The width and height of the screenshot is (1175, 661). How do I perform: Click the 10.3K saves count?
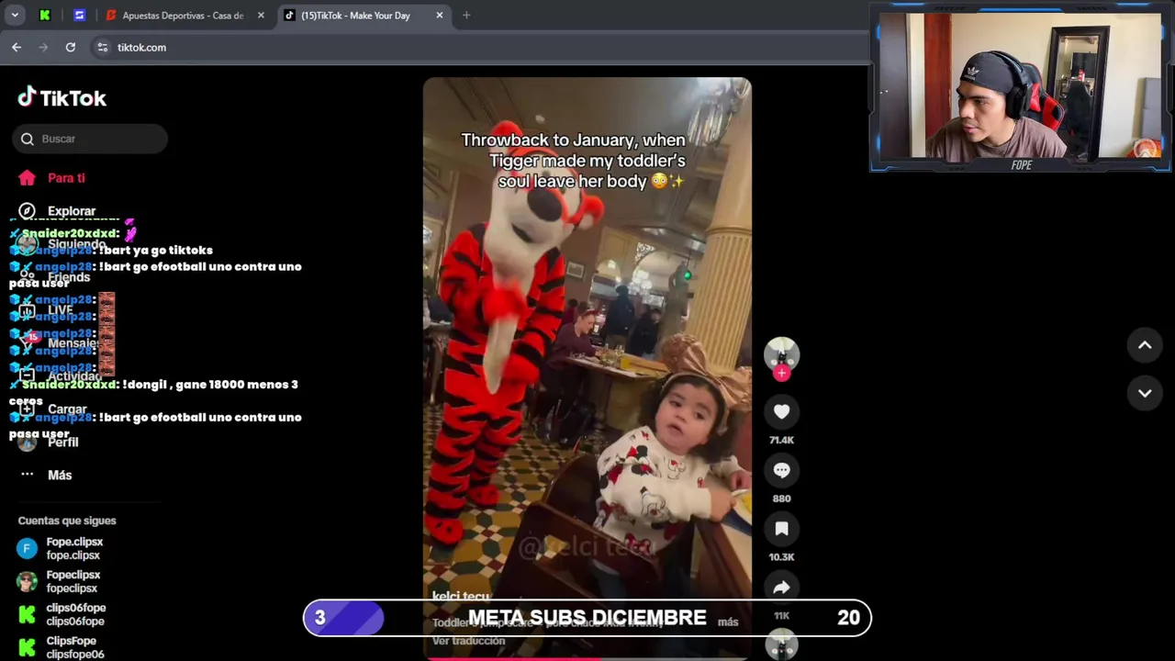[781, 557]
